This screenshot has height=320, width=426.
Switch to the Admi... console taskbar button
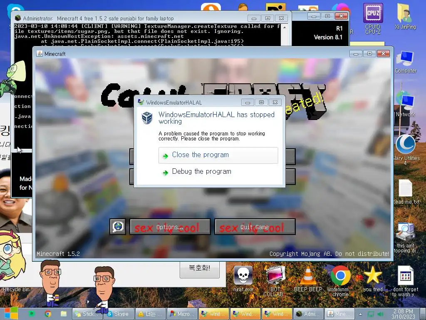point(308,314)
